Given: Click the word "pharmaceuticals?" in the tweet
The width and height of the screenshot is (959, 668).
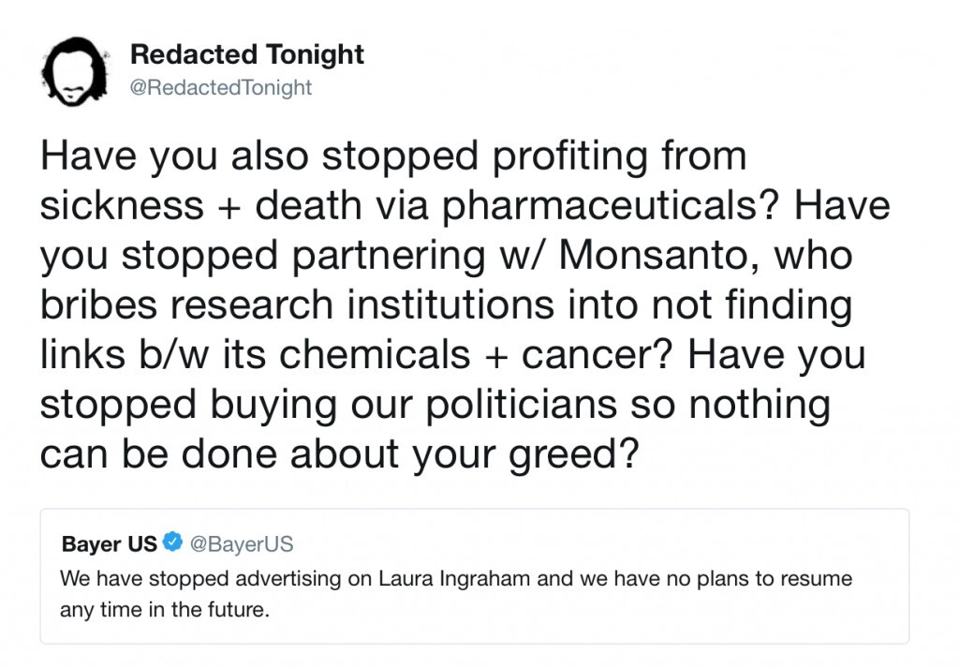Looking at the screenshot, I should [x=610, y=206].
